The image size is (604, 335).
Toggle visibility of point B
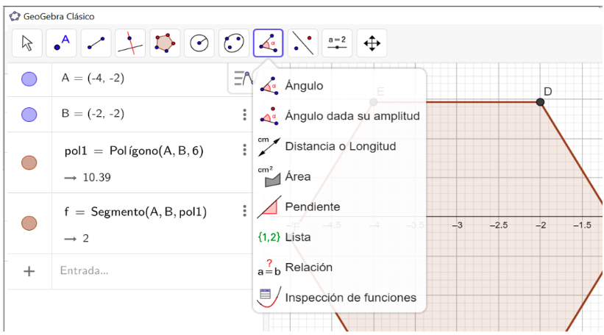29,115
